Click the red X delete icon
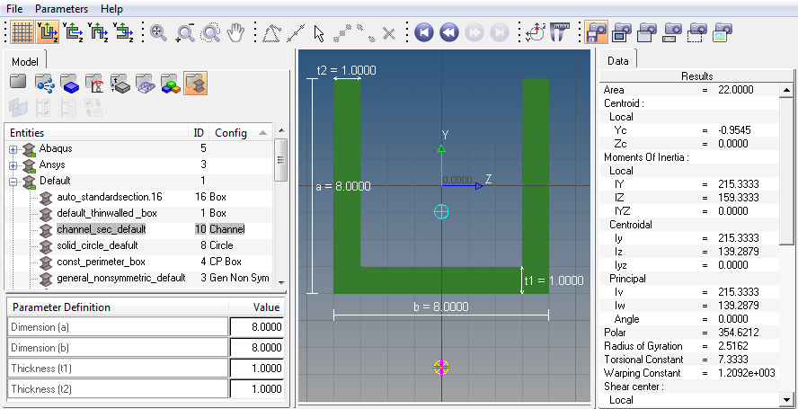 [x=389, y=33]
